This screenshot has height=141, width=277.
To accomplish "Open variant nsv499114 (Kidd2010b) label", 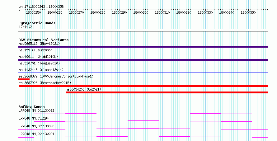I will [38, 57].
